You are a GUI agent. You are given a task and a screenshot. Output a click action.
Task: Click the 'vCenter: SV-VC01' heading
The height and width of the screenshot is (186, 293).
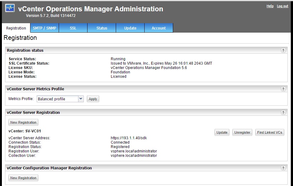(x=25, y=131)
